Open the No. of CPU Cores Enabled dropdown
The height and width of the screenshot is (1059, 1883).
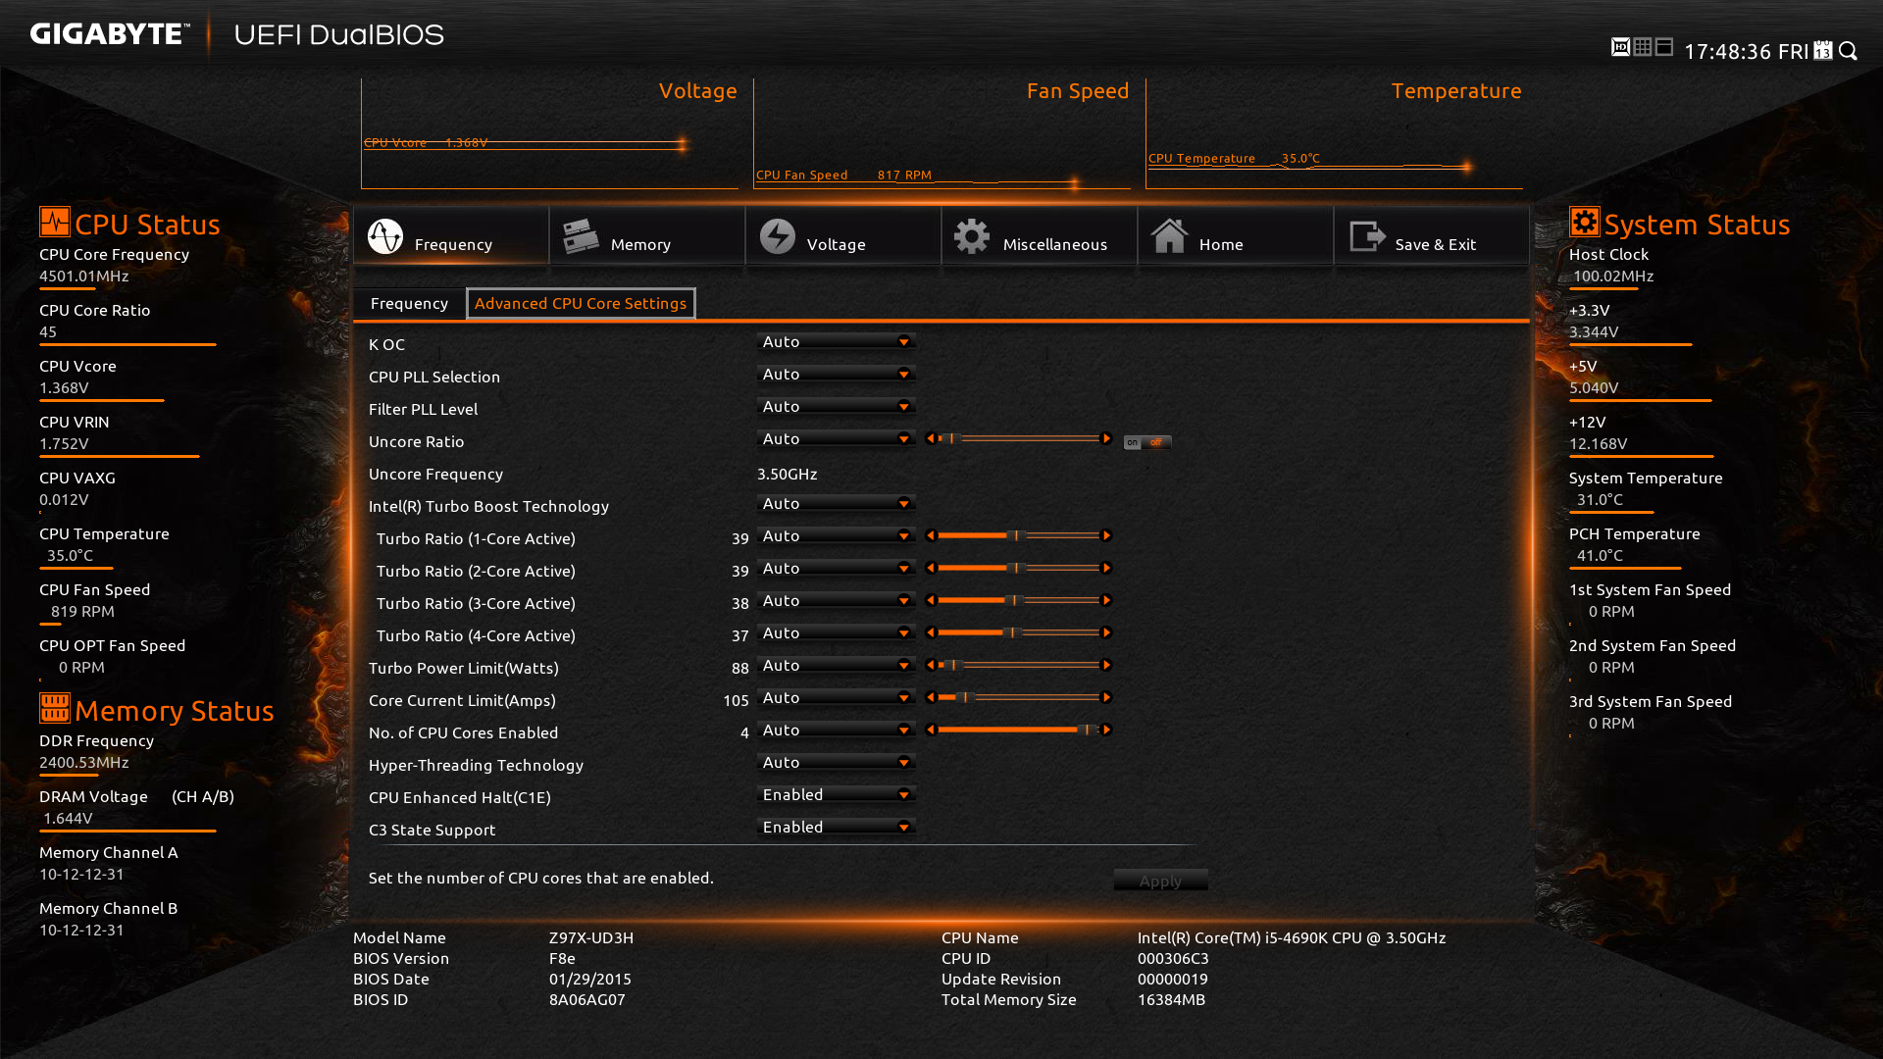click(x=837, y=730)
